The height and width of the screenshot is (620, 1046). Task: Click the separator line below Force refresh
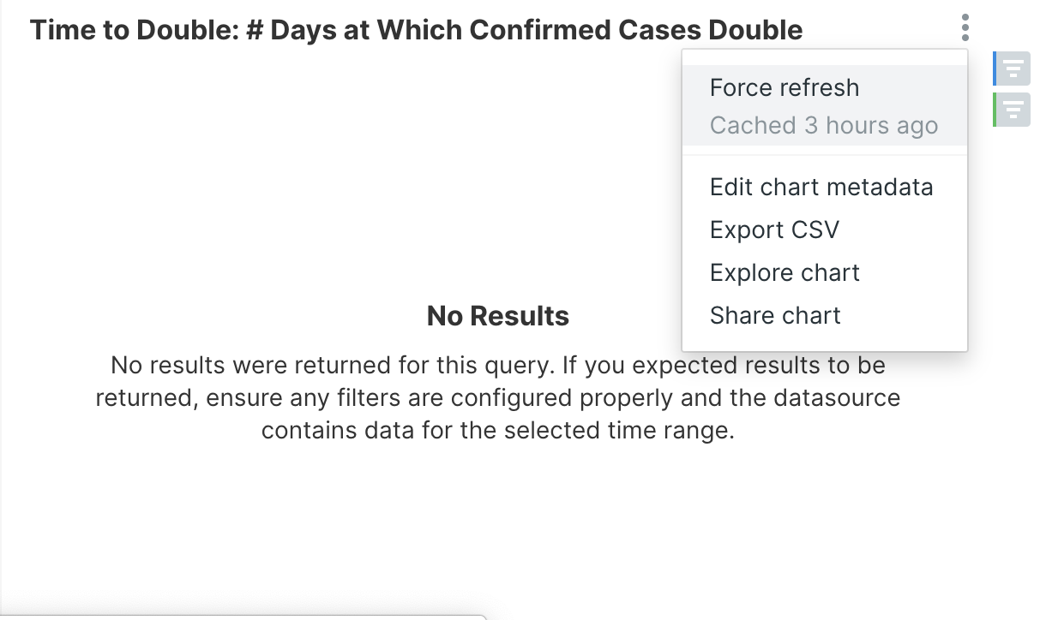[x=824, y=155]
